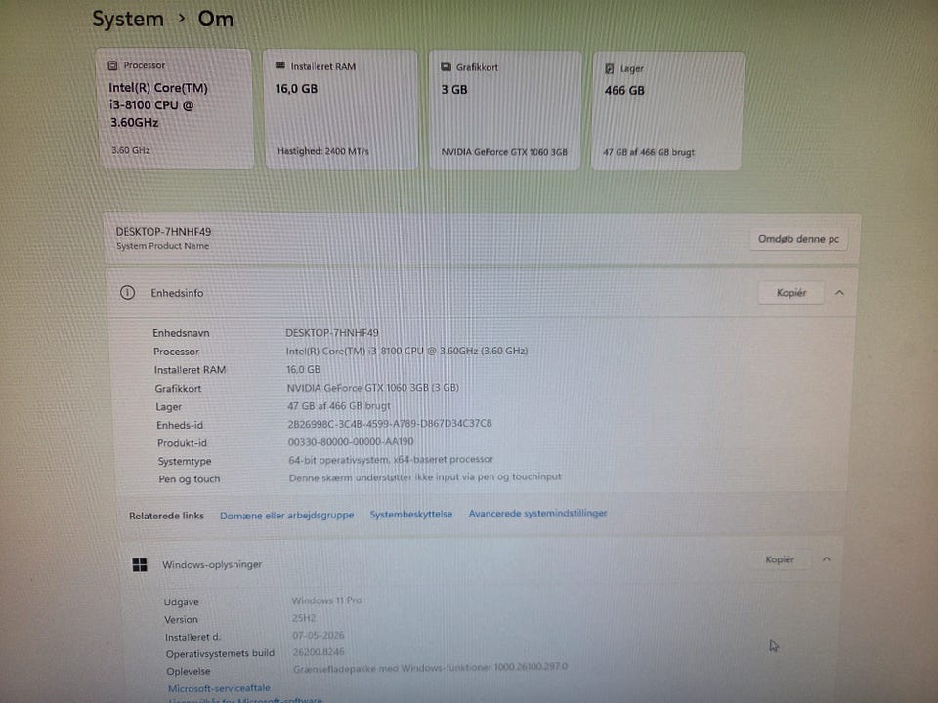Open Domæne eller arbejdsgruppe link
Screen dimensions: 938x703
click(x=286, y=515)
